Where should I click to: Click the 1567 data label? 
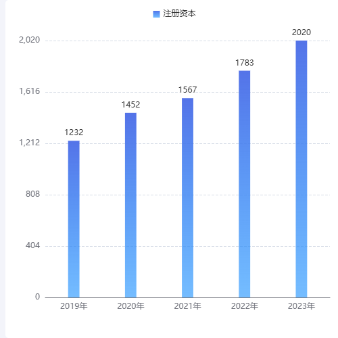(x=188, y=90)
